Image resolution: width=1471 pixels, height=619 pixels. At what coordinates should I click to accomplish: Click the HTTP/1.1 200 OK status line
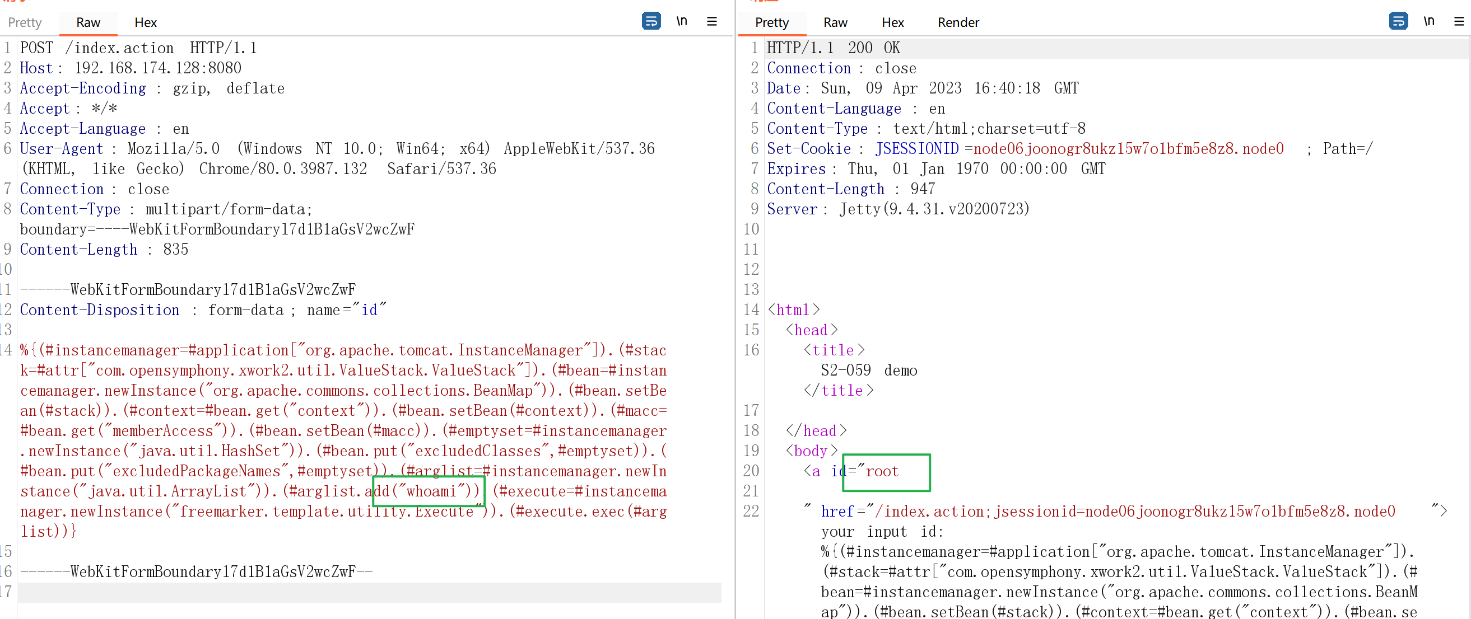(x=833, y=48)
